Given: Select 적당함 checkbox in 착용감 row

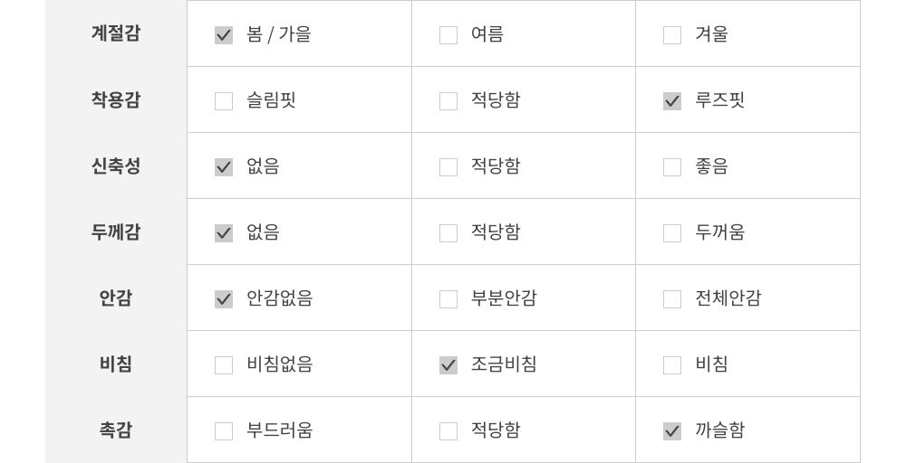Looking at the screenshot, I should [x=448, y=101].
